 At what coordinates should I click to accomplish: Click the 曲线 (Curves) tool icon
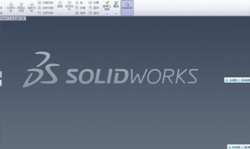tap(116, 3)
